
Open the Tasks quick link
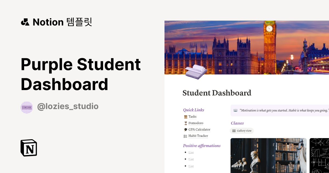pos(192,116)
